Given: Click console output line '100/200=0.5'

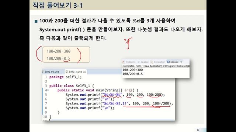Looking at the screenshot, I should [x=133, y=74].
